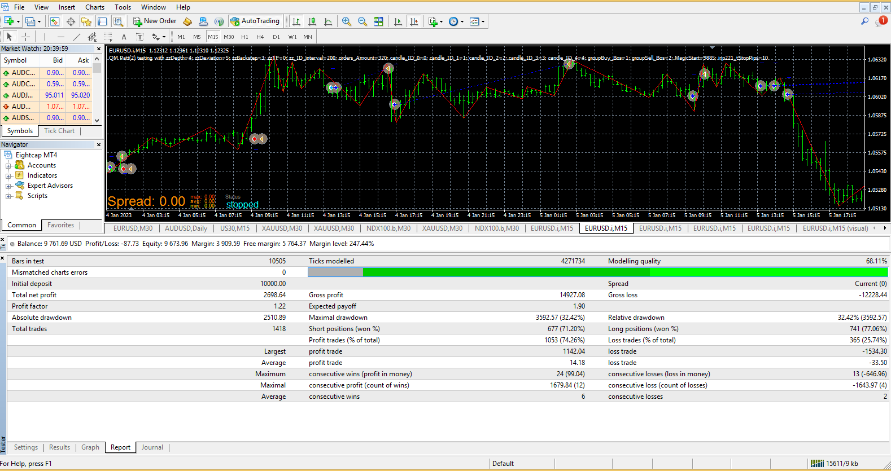
Task: Click the New Order button
Action: coord(155,21)
